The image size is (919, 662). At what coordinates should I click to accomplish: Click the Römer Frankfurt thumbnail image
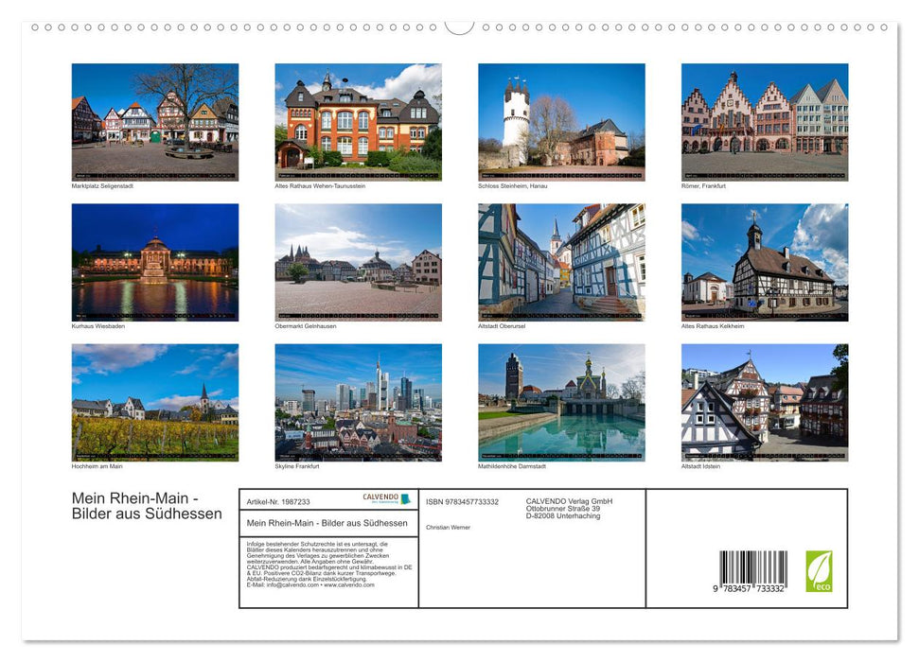[764, 120]
